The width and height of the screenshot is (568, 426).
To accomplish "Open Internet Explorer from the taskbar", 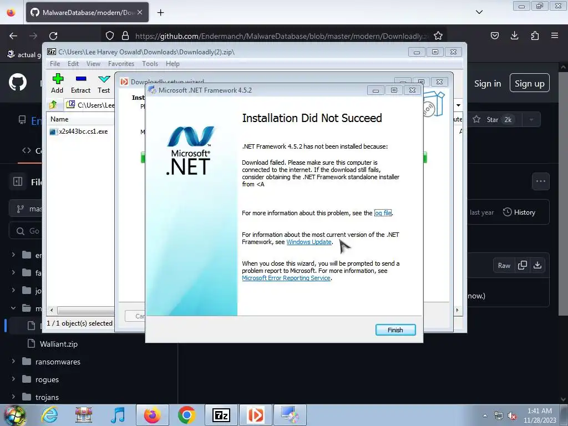I will pyautogui.click(x=49, y=415).
